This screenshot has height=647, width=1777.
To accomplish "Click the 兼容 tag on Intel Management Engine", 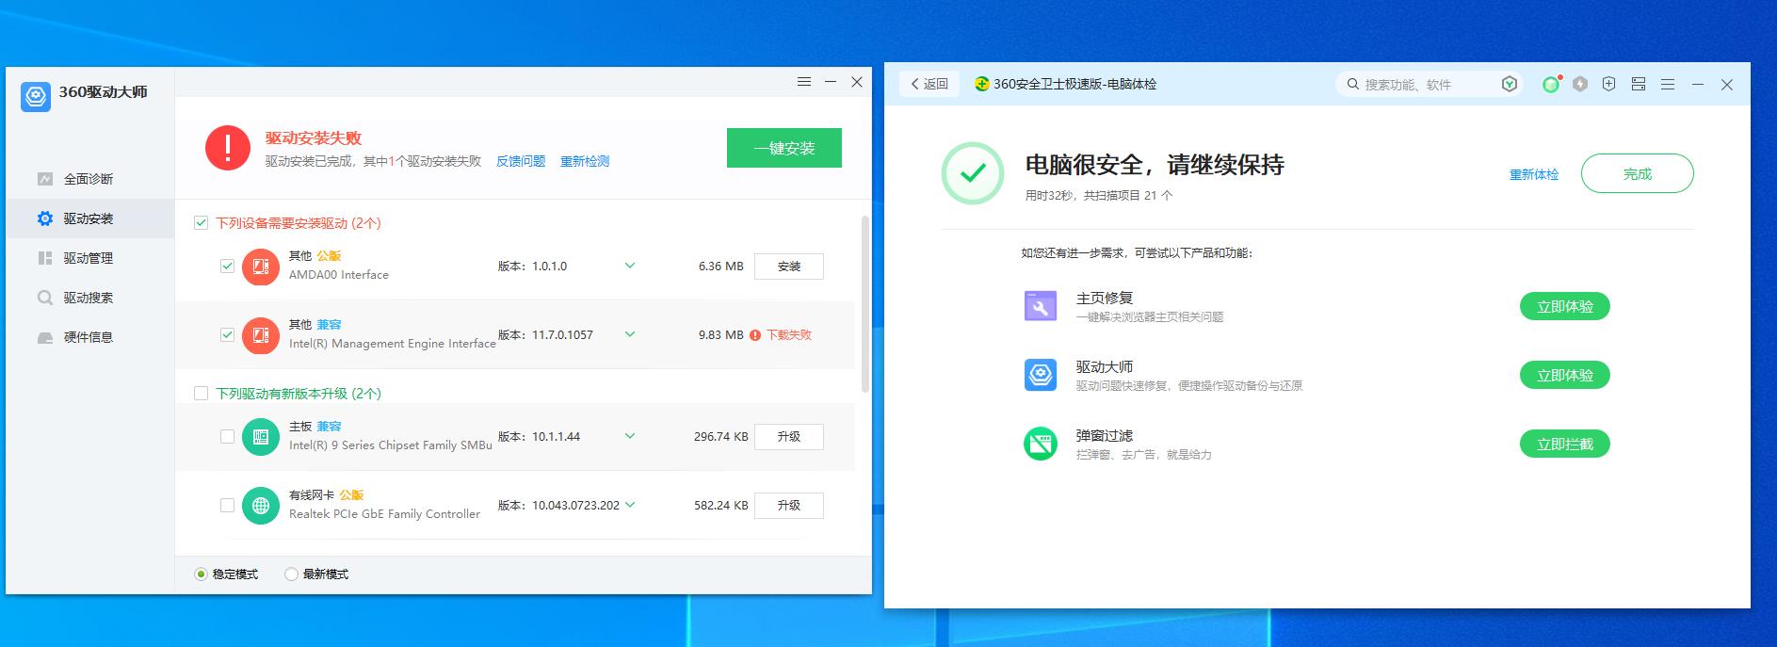I will tap(329, 325).
